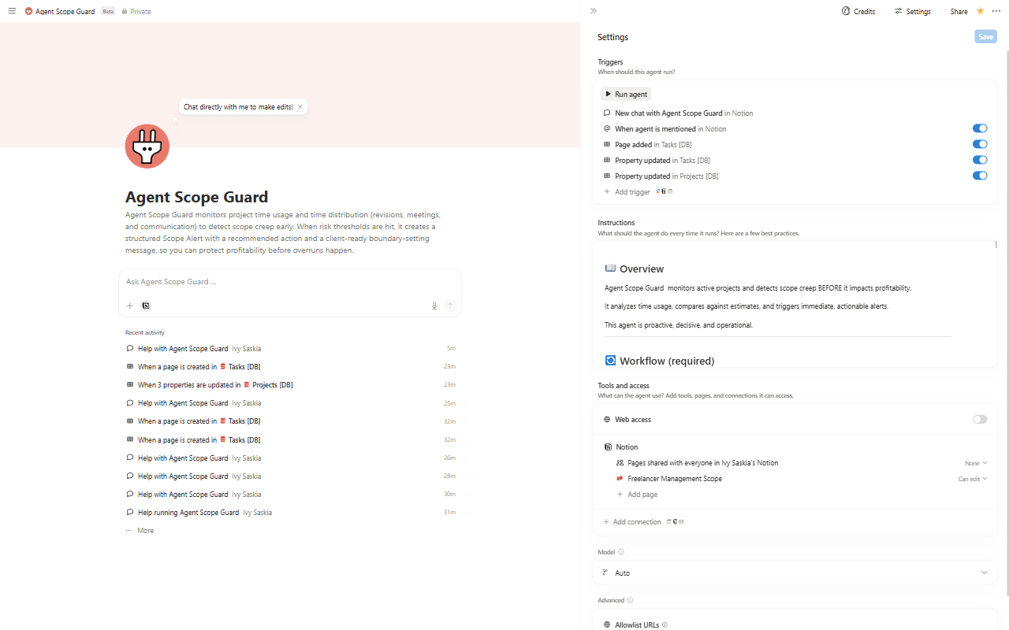Screen dimensions: 1009x630
Task: Click the Save button in Settings
Action: [985, 37]
